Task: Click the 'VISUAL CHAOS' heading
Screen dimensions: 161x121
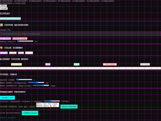Action: pos(8,74)
